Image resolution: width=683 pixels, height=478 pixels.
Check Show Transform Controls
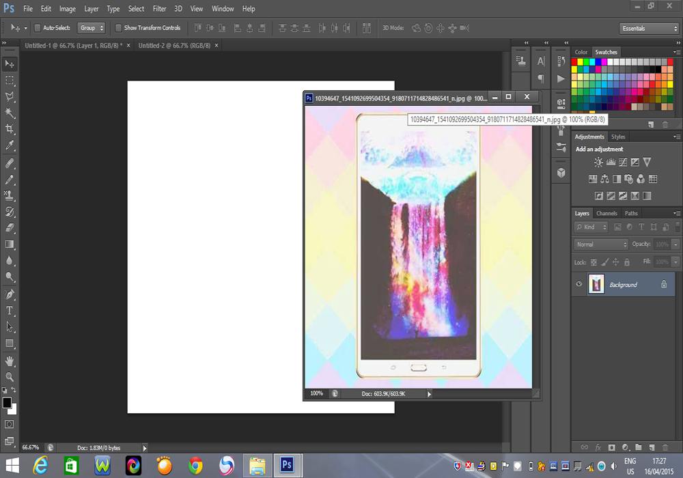tap(118, 28)
